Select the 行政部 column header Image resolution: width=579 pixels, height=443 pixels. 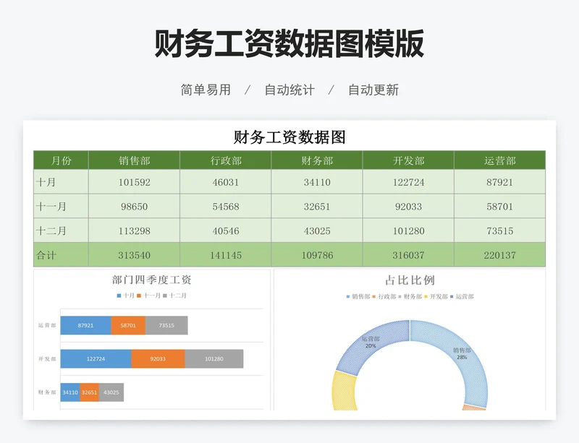click(x=226, y=160)
